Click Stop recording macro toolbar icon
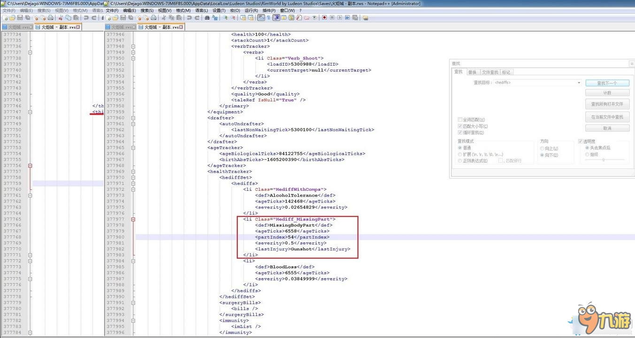This screenshot has height=338, width=635. pos(332,18)
